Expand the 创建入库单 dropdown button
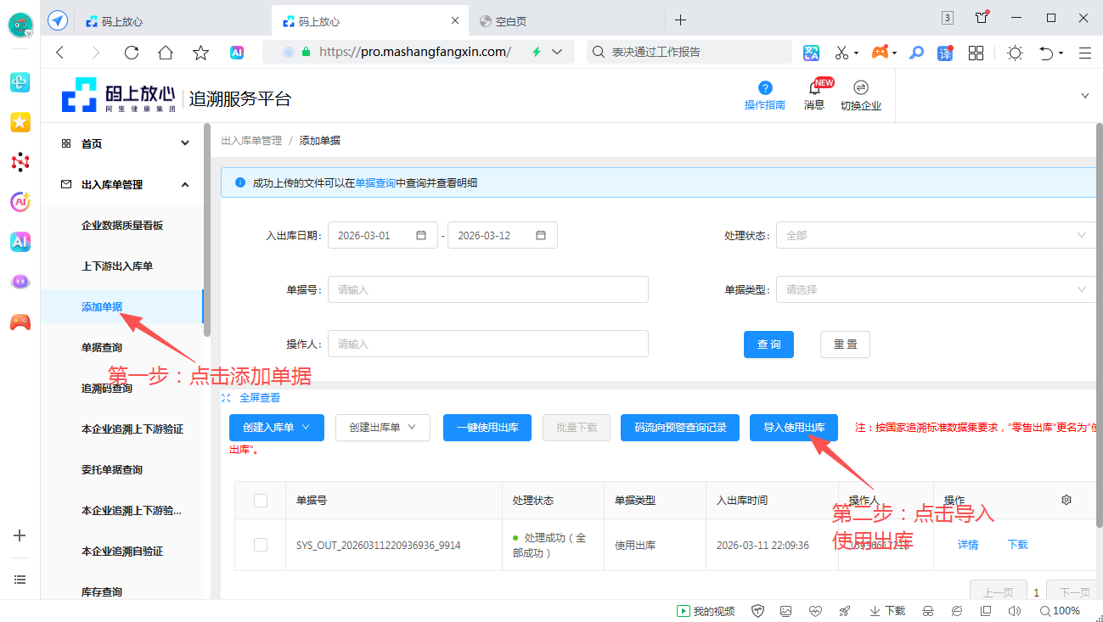Viewport: 1103px width, 622px height. (277, 428)
